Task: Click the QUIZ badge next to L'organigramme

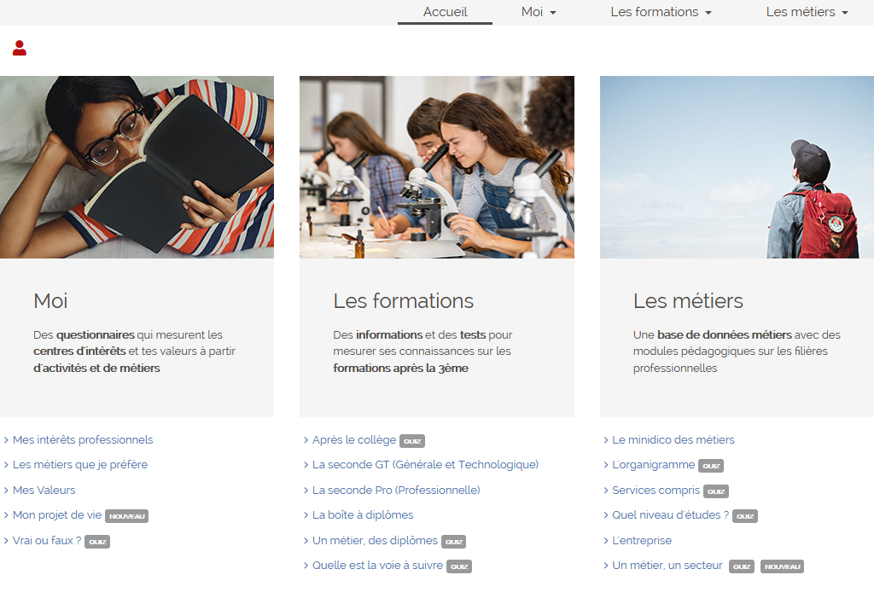Action: click(711, 466)
